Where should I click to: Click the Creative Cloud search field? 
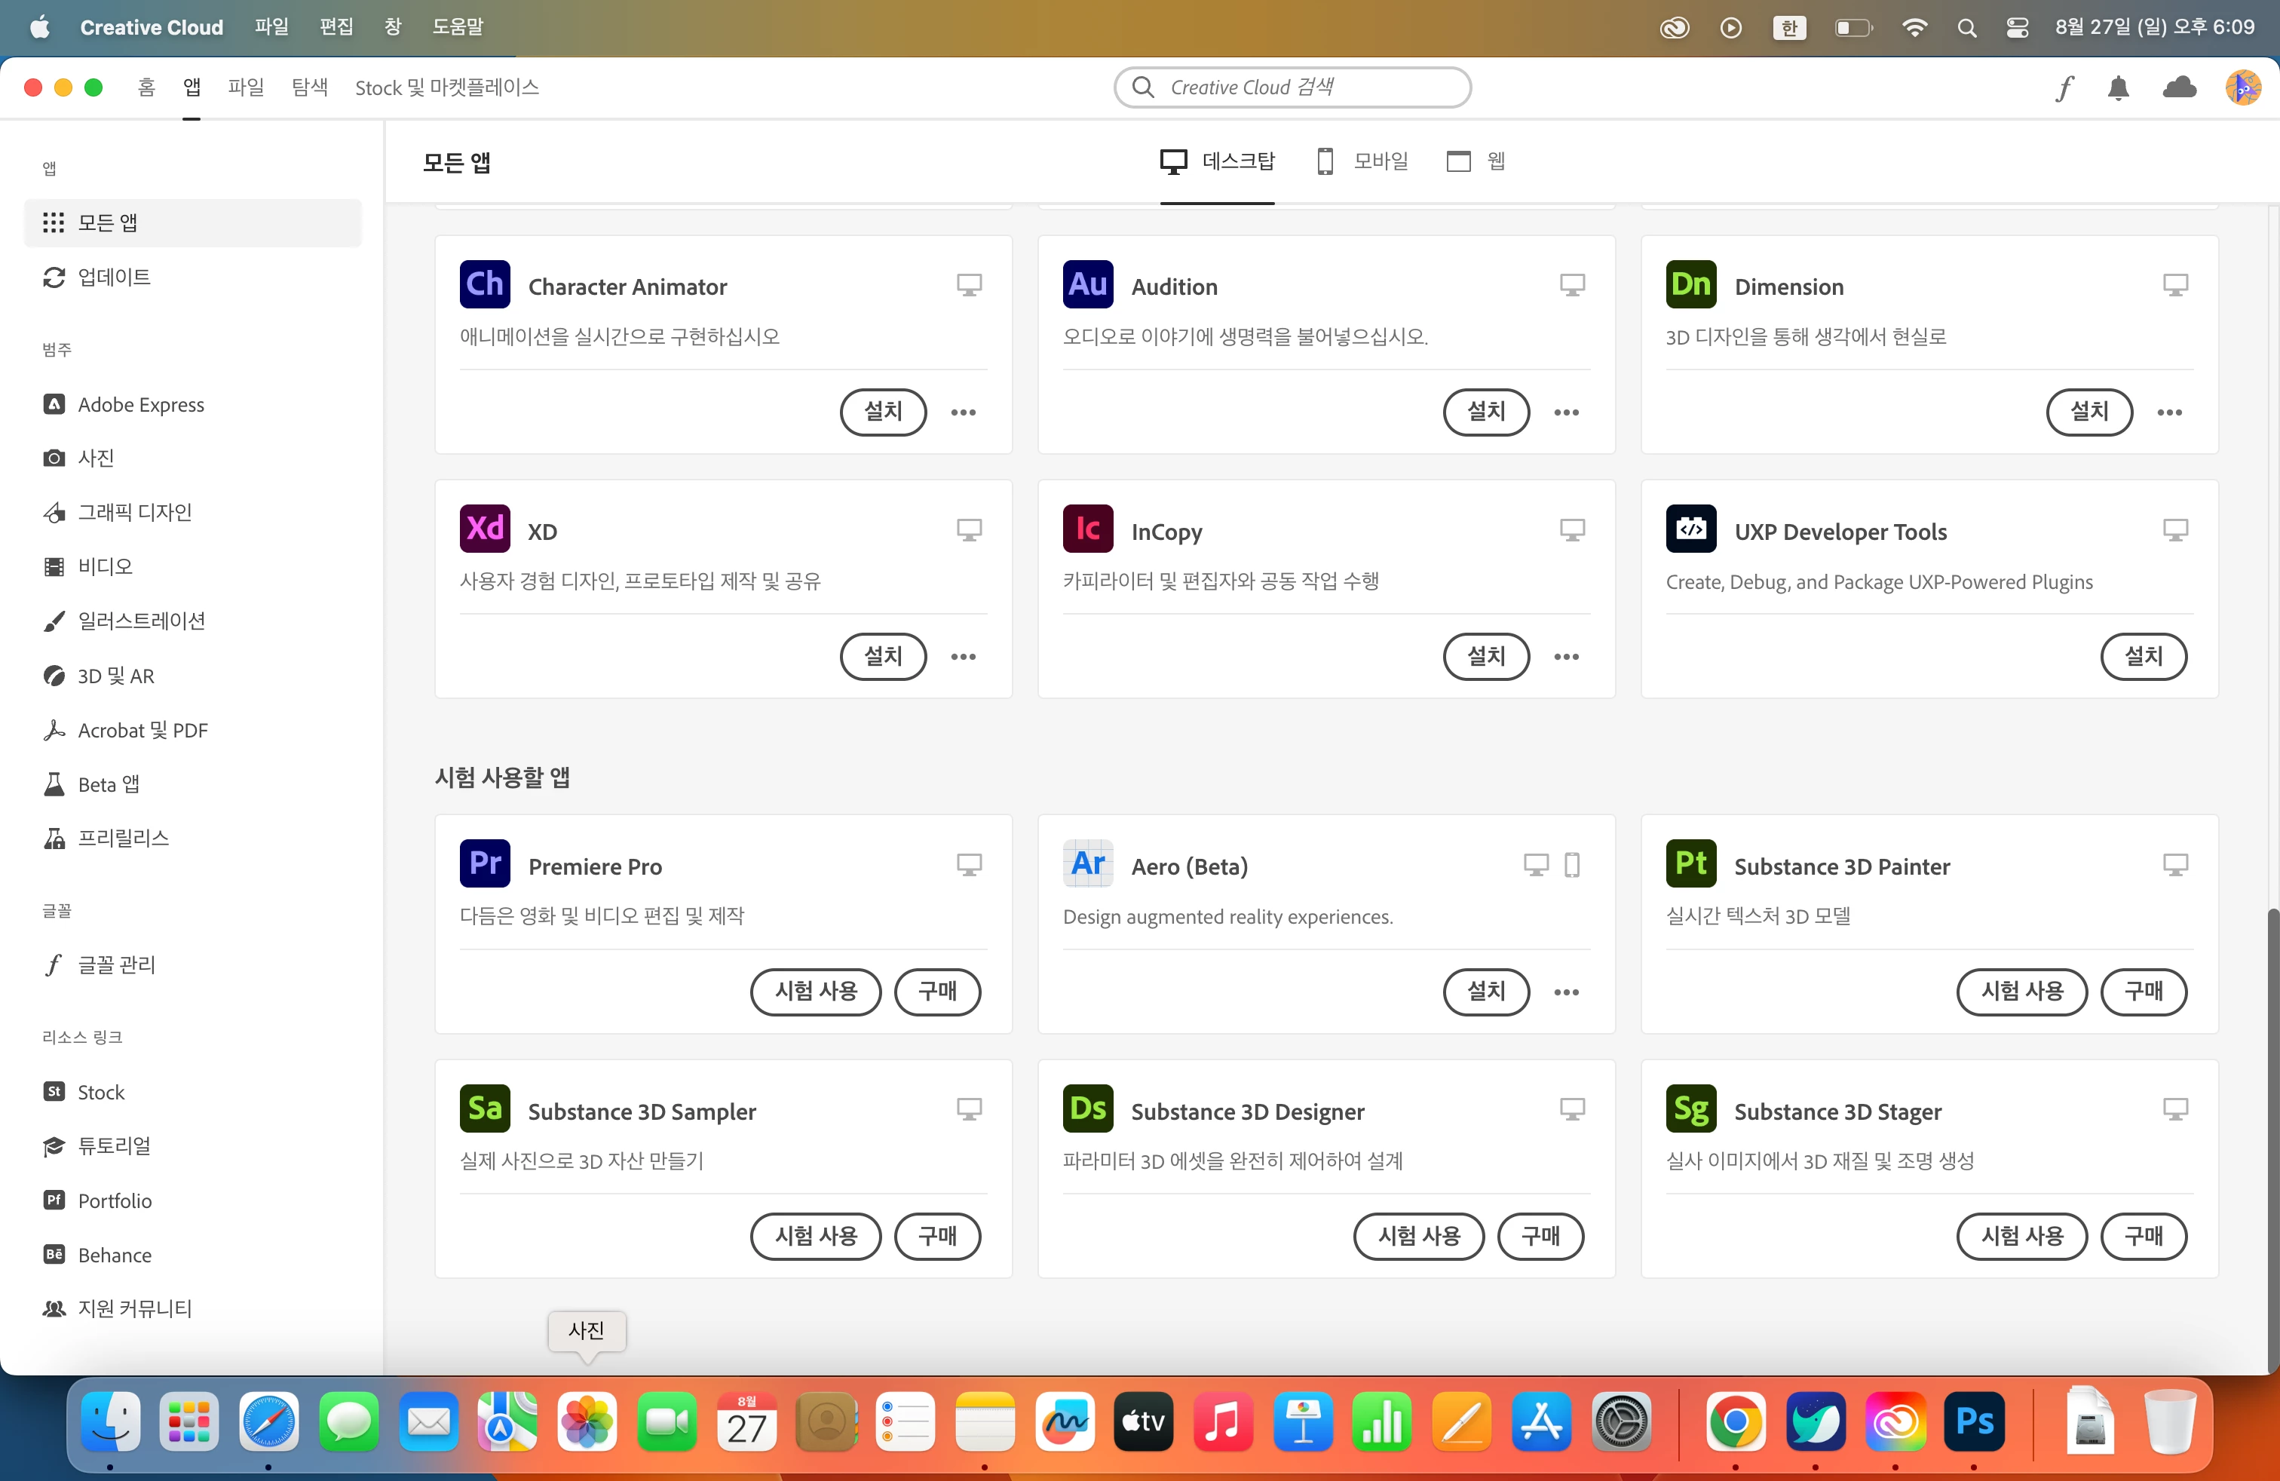[x=1292, y=88]
